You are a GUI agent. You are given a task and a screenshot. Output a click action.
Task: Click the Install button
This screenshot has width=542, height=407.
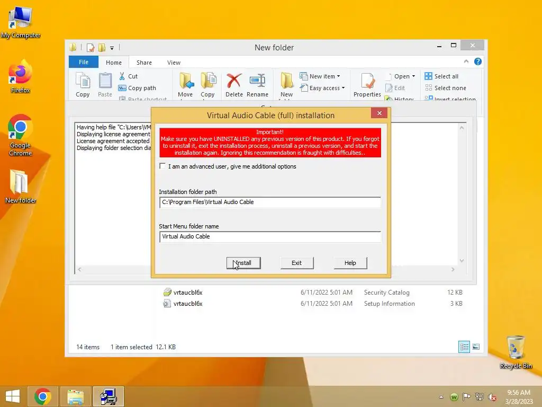point(243,263)
